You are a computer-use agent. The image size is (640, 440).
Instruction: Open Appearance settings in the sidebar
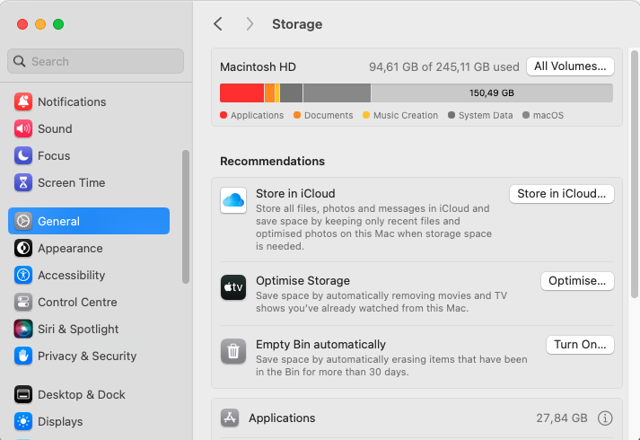click(69, 248)
